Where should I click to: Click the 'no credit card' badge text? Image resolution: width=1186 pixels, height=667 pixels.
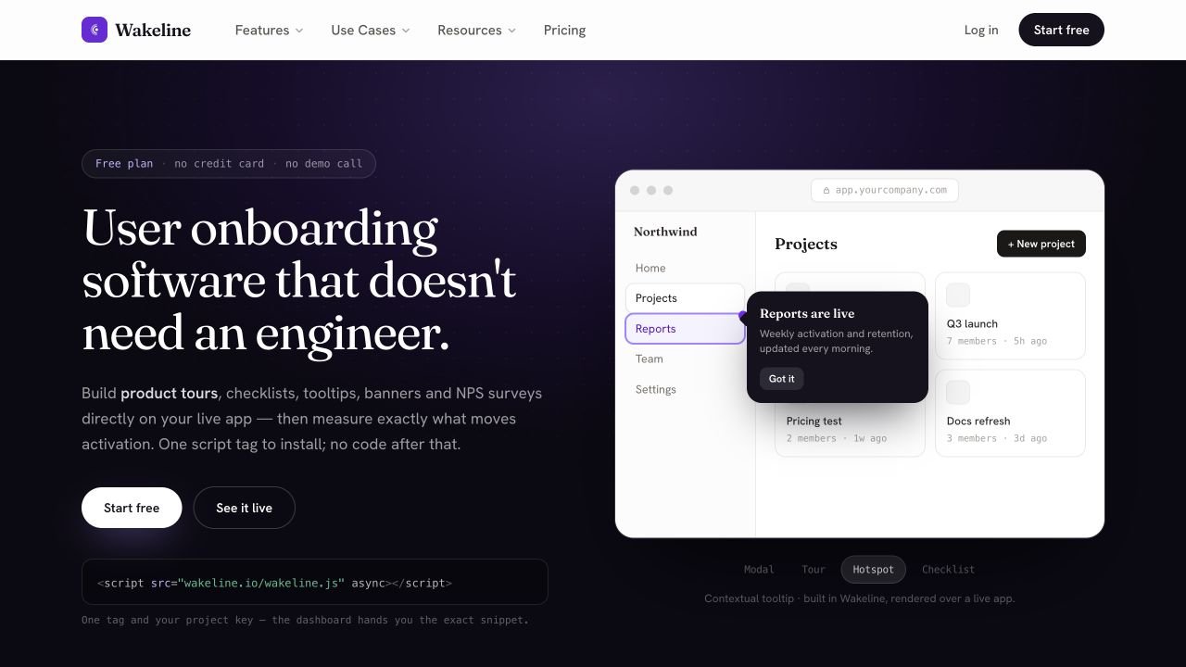pos(220,163)
